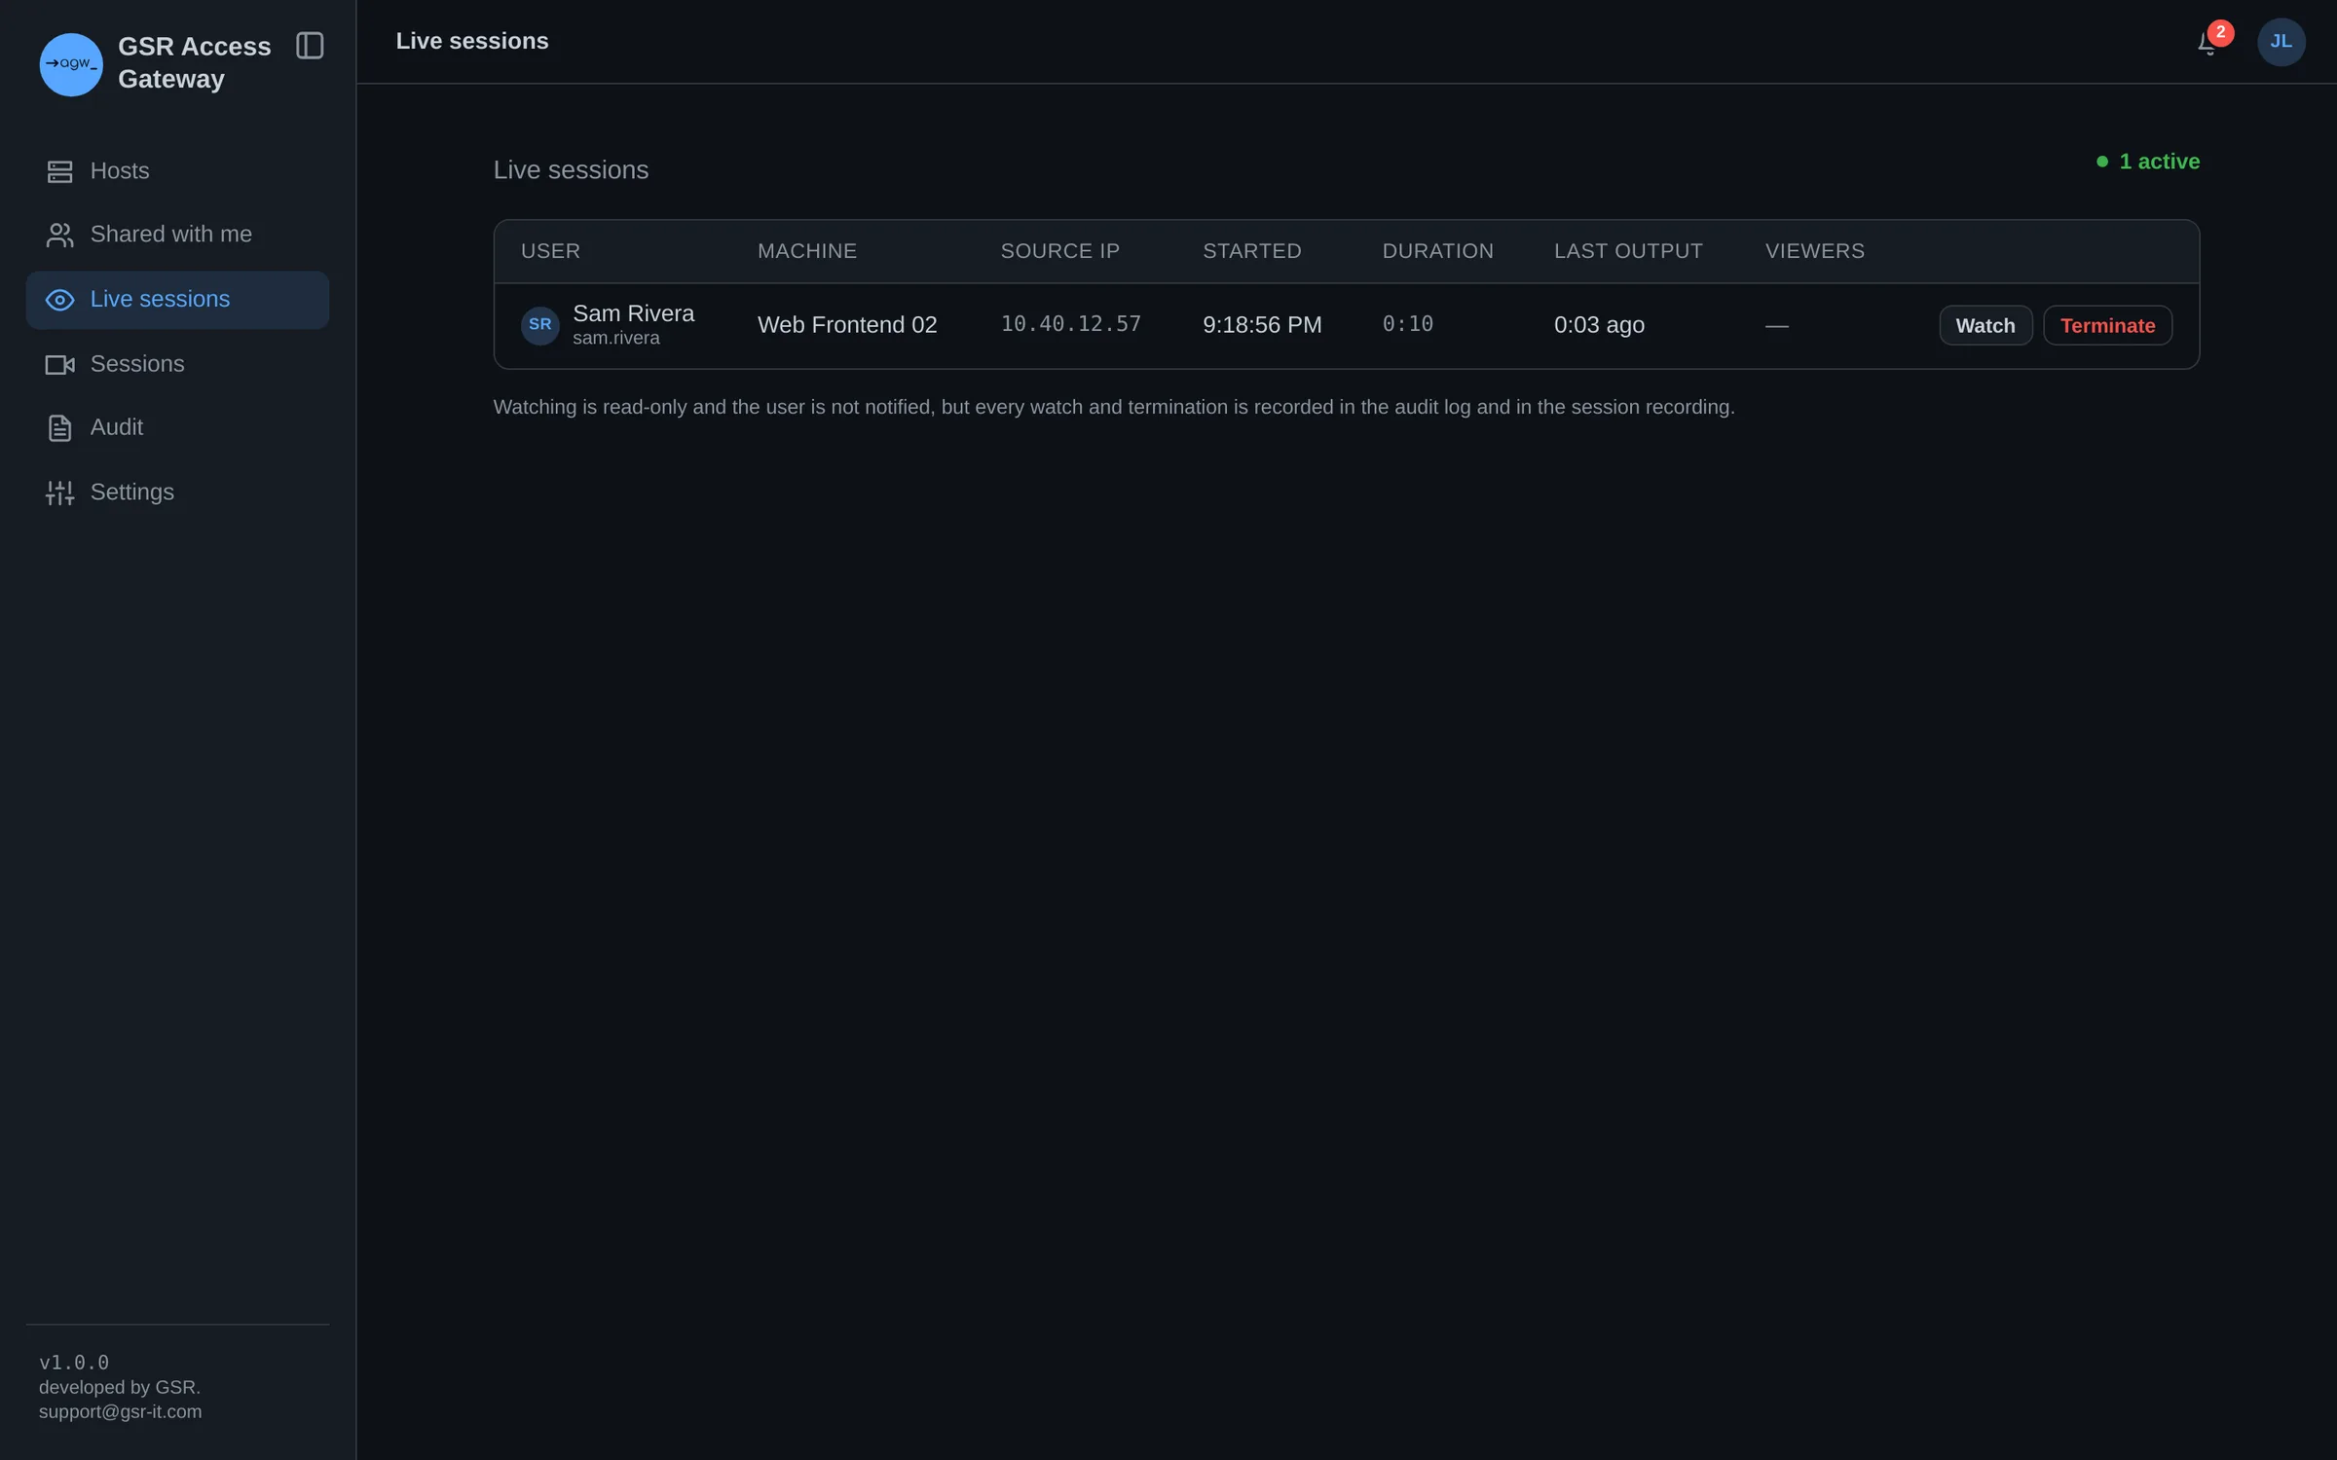2337x1460 pixels.
Task: Click the Sessions camera icon
Action: tap(59, 364)
